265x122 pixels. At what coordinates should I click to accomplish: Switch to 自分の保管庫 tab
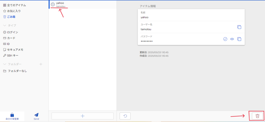click(12, 116)
